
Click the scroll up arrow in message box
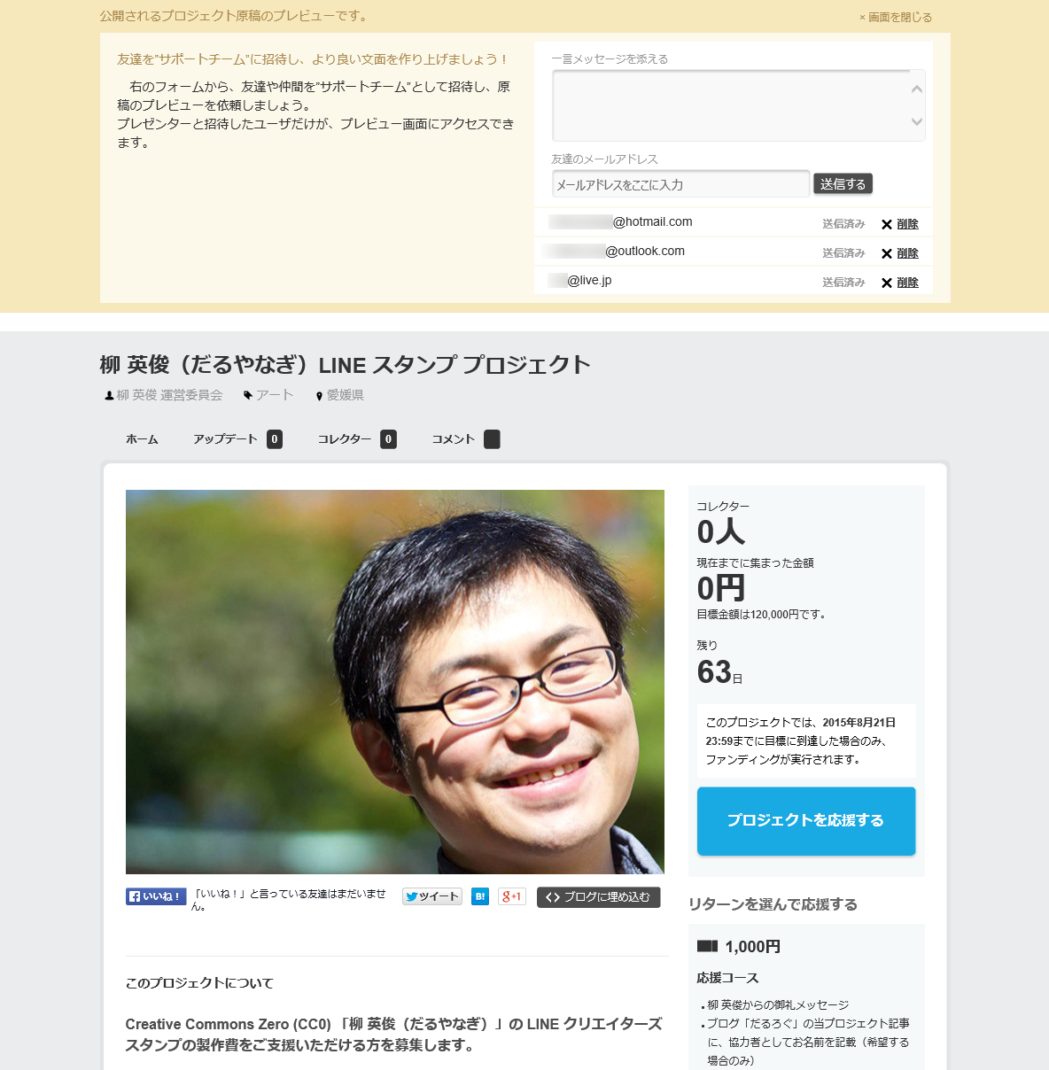coord(917,89)
